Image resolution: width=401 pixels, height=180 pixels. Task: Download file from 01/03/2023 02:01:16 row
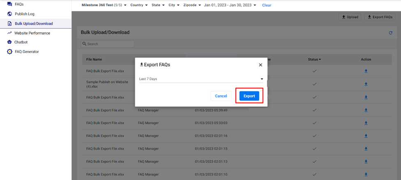click(366, 136)
